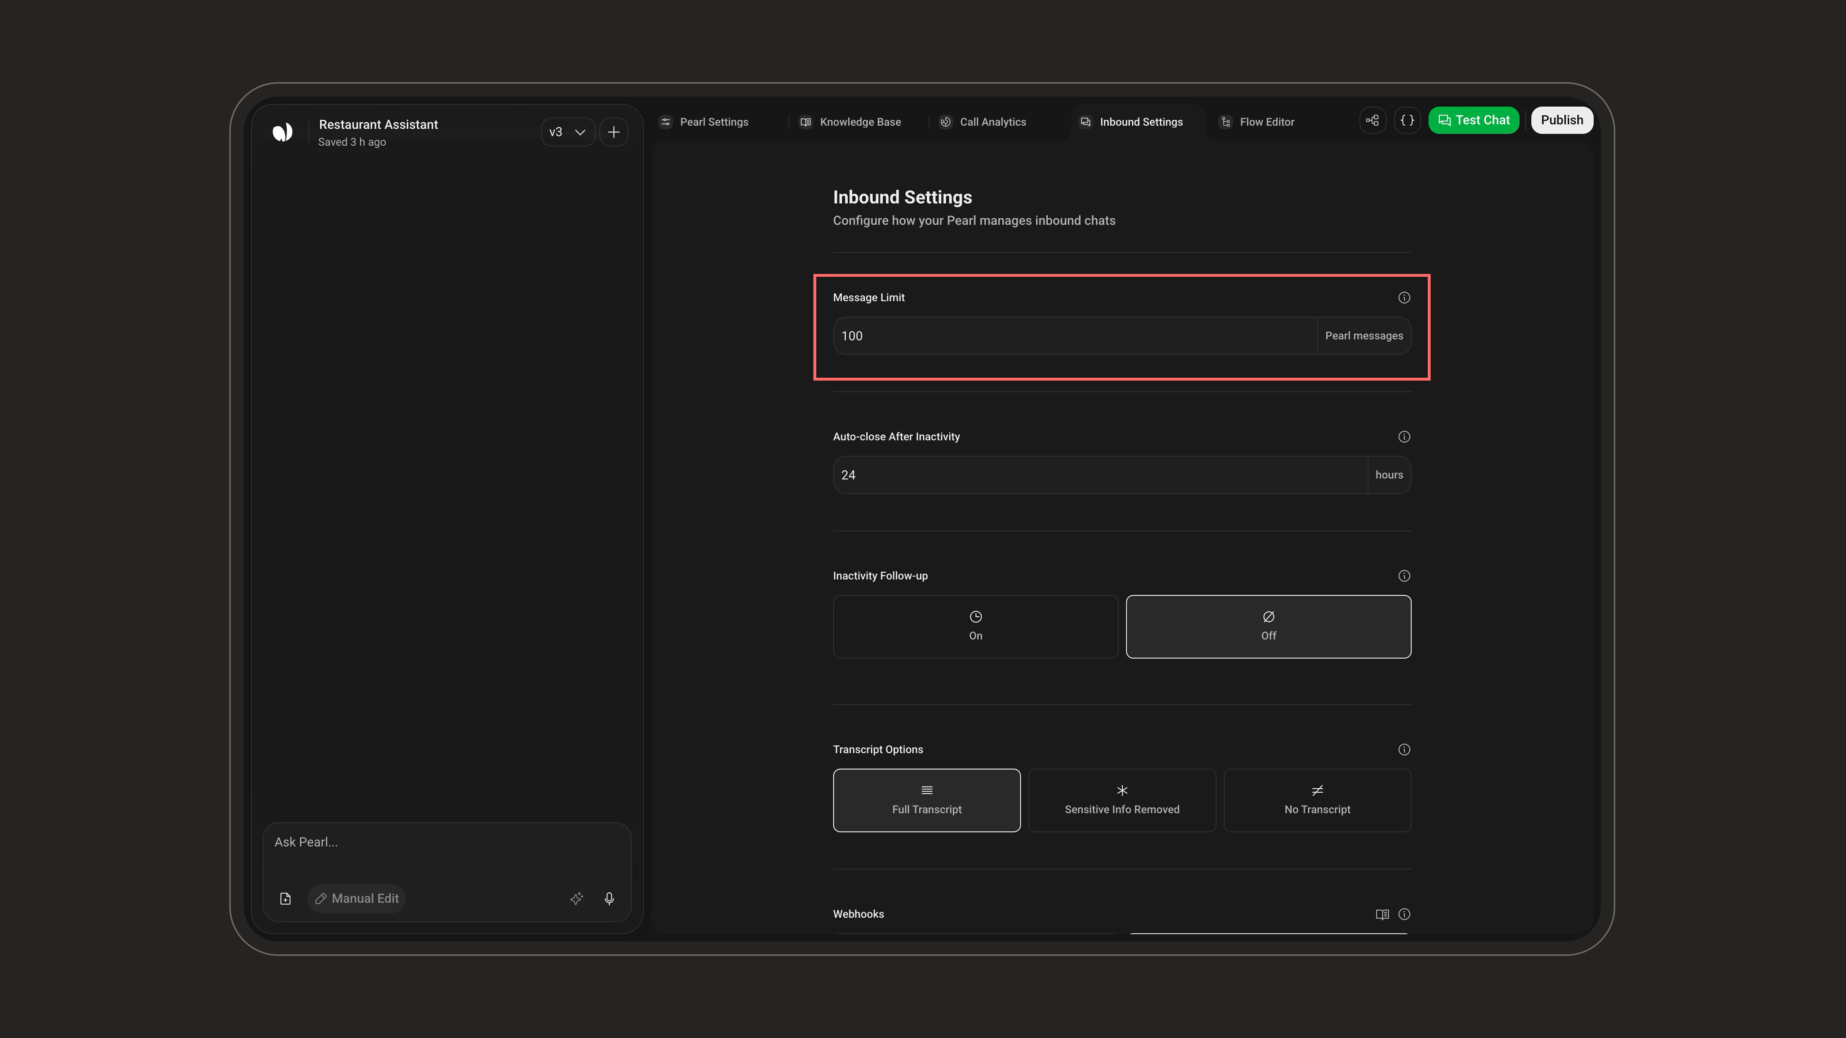1846x1038 pixels.
Task: Click the node graph icon in top bar
Action: pos(1372,120)
